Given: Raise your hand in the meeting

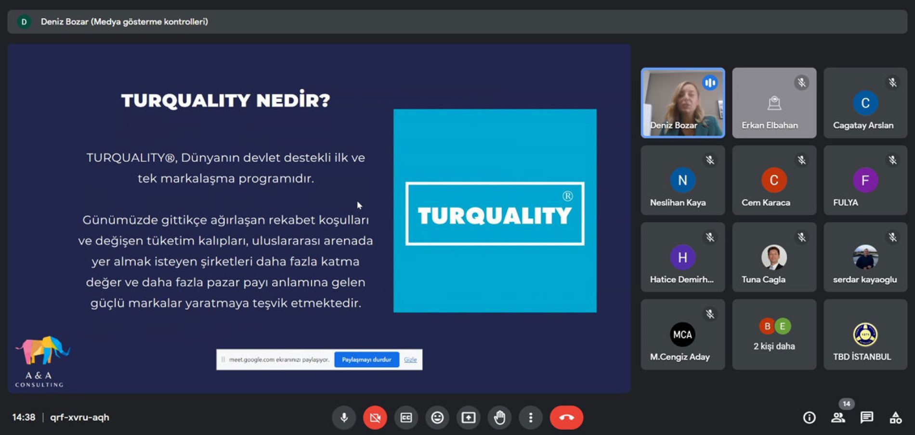Looking at the screenshot, I should [500, 418].
